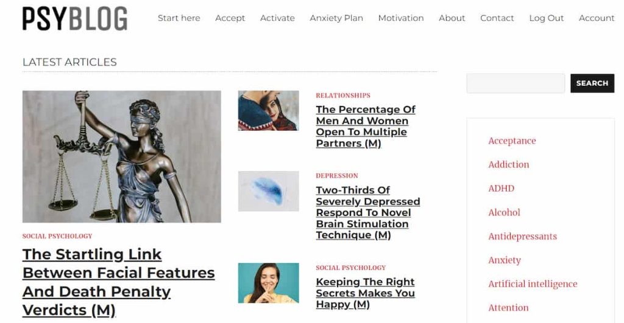Screen dimensions: 624x323
Task: Click the black SEARCH button
Action: tap(592, 83)
